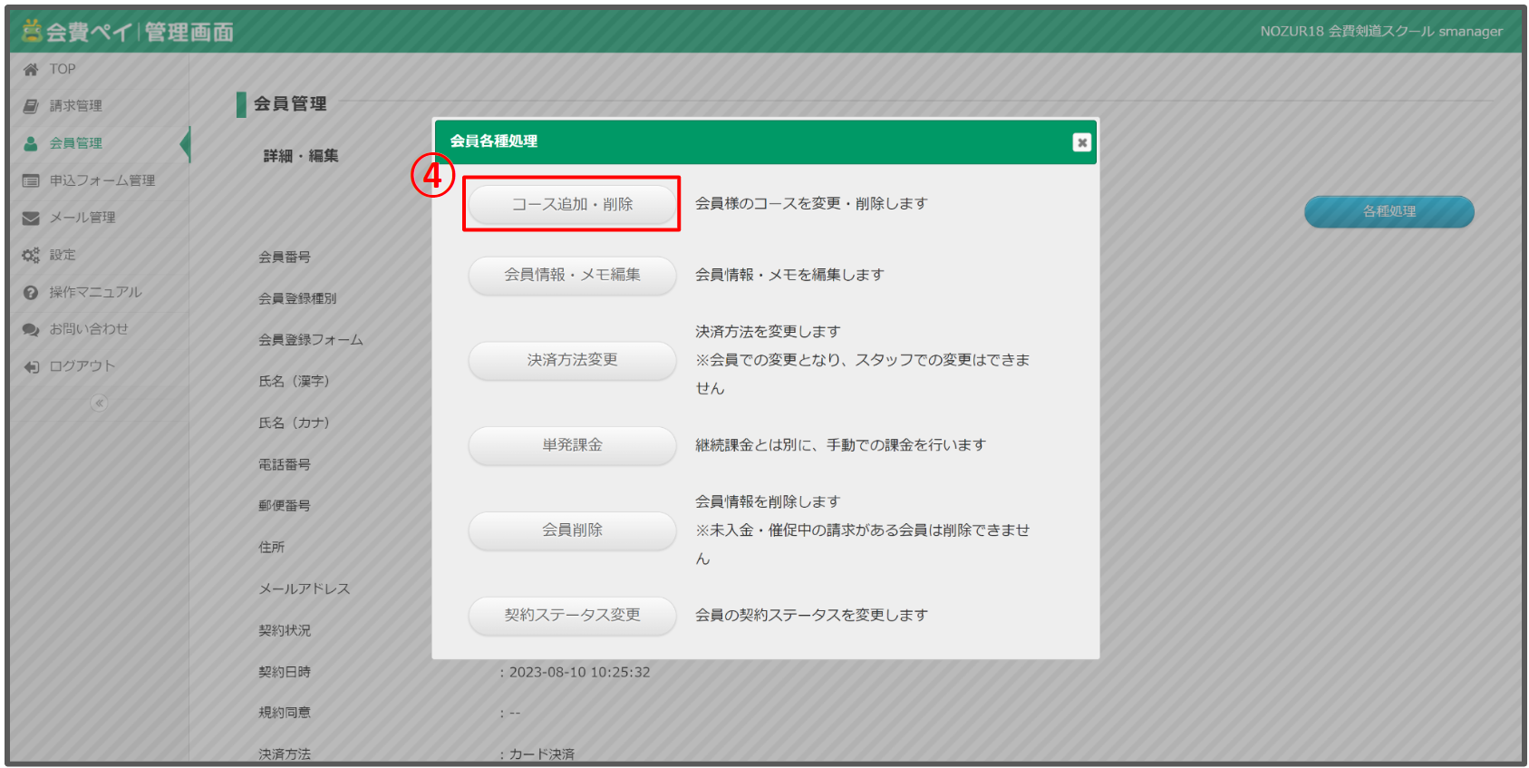Image resolution: width=1529 pixels, height=768 pixels.
Task: Click the お問い合わせ chat bubbles icon
Action: click(x=31, y=329)
